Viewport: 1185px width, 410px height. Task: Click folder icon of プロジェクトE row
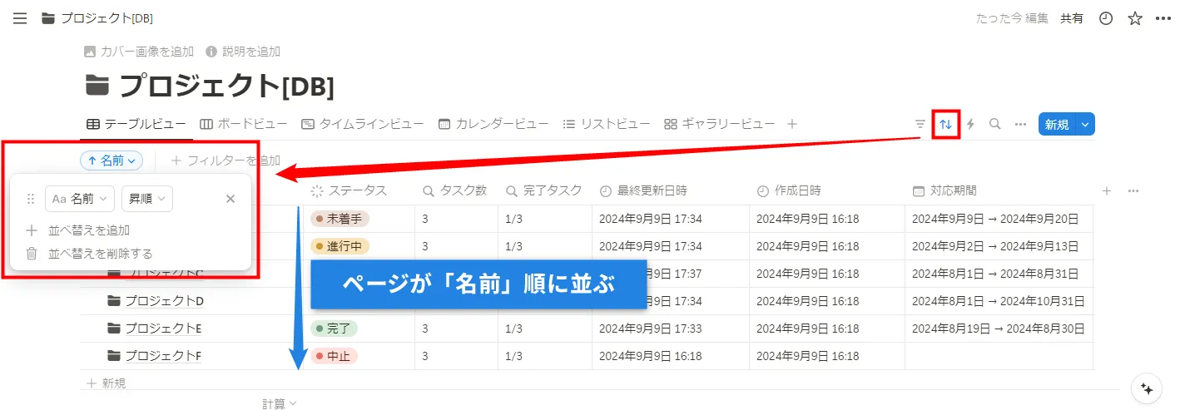click(x=114, y=328)
